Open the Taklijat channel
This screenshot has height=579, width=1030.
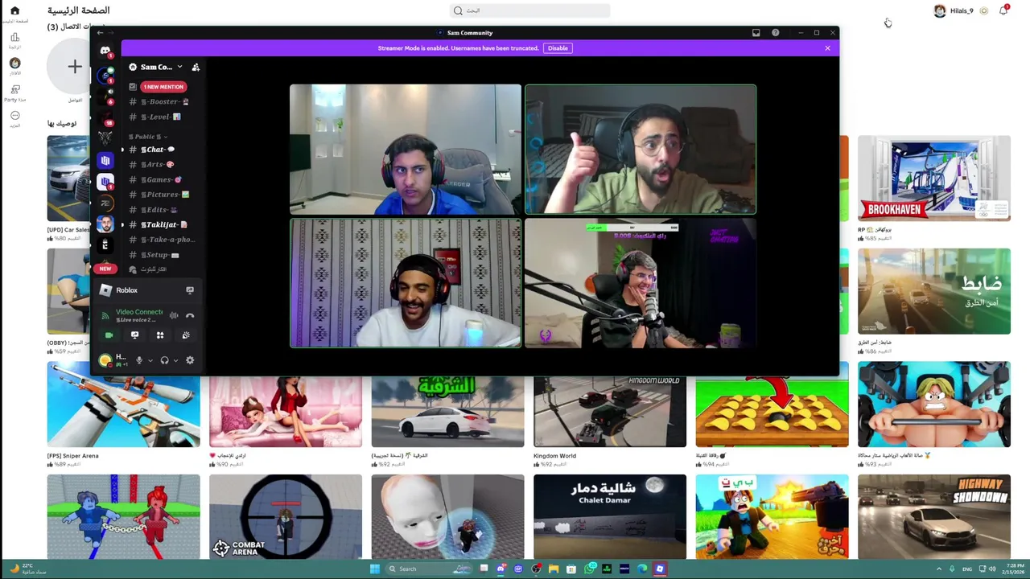pos(162,224)
